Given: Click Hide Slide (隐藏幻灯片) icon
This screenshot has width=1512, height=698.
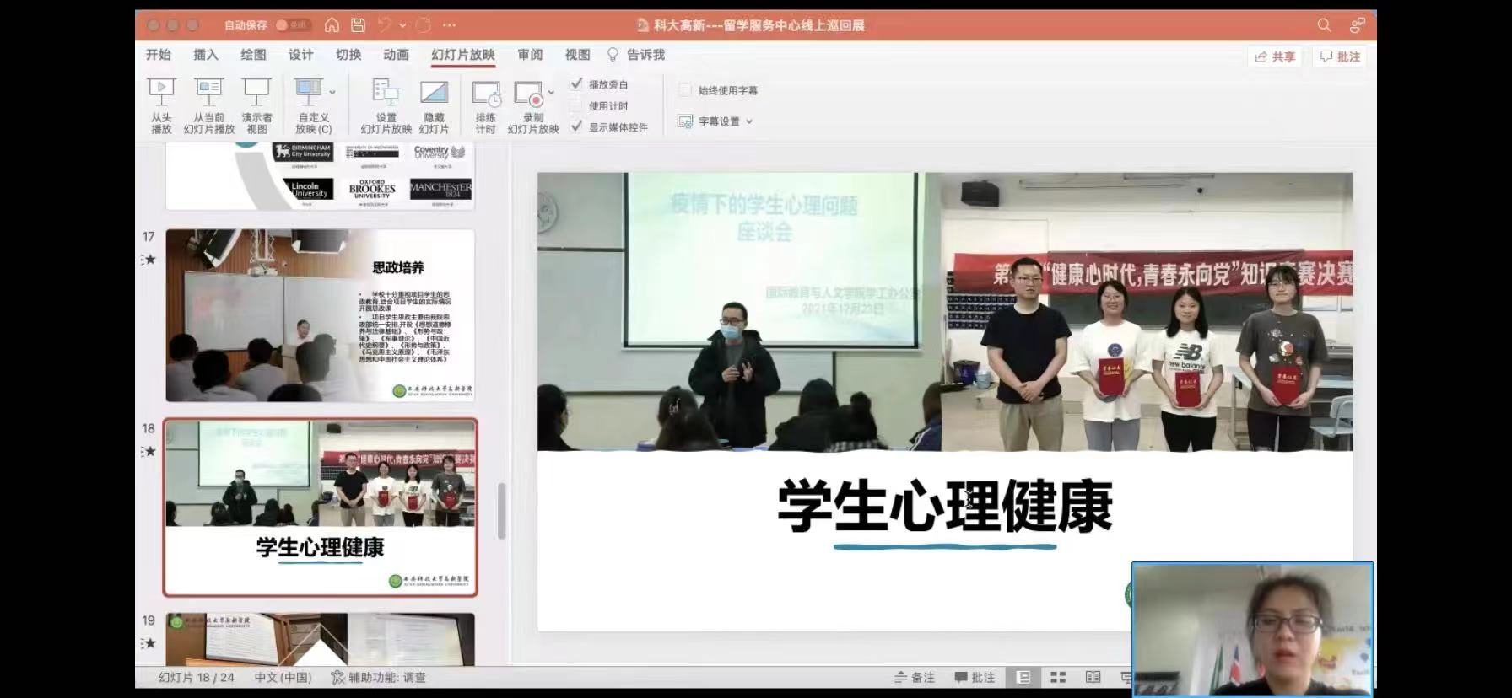Looking at the screenshot, I should tap(434, 105).
